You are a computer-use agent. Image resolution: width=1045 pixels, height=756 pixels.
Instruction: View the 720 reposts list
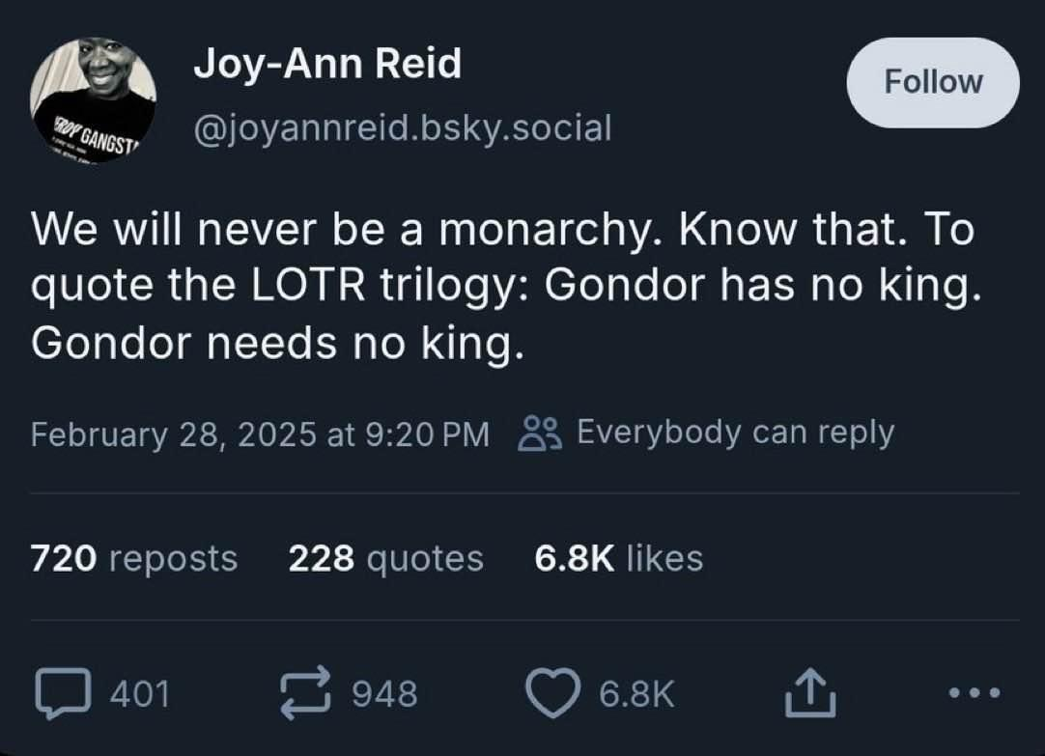[x=134, y=558]
